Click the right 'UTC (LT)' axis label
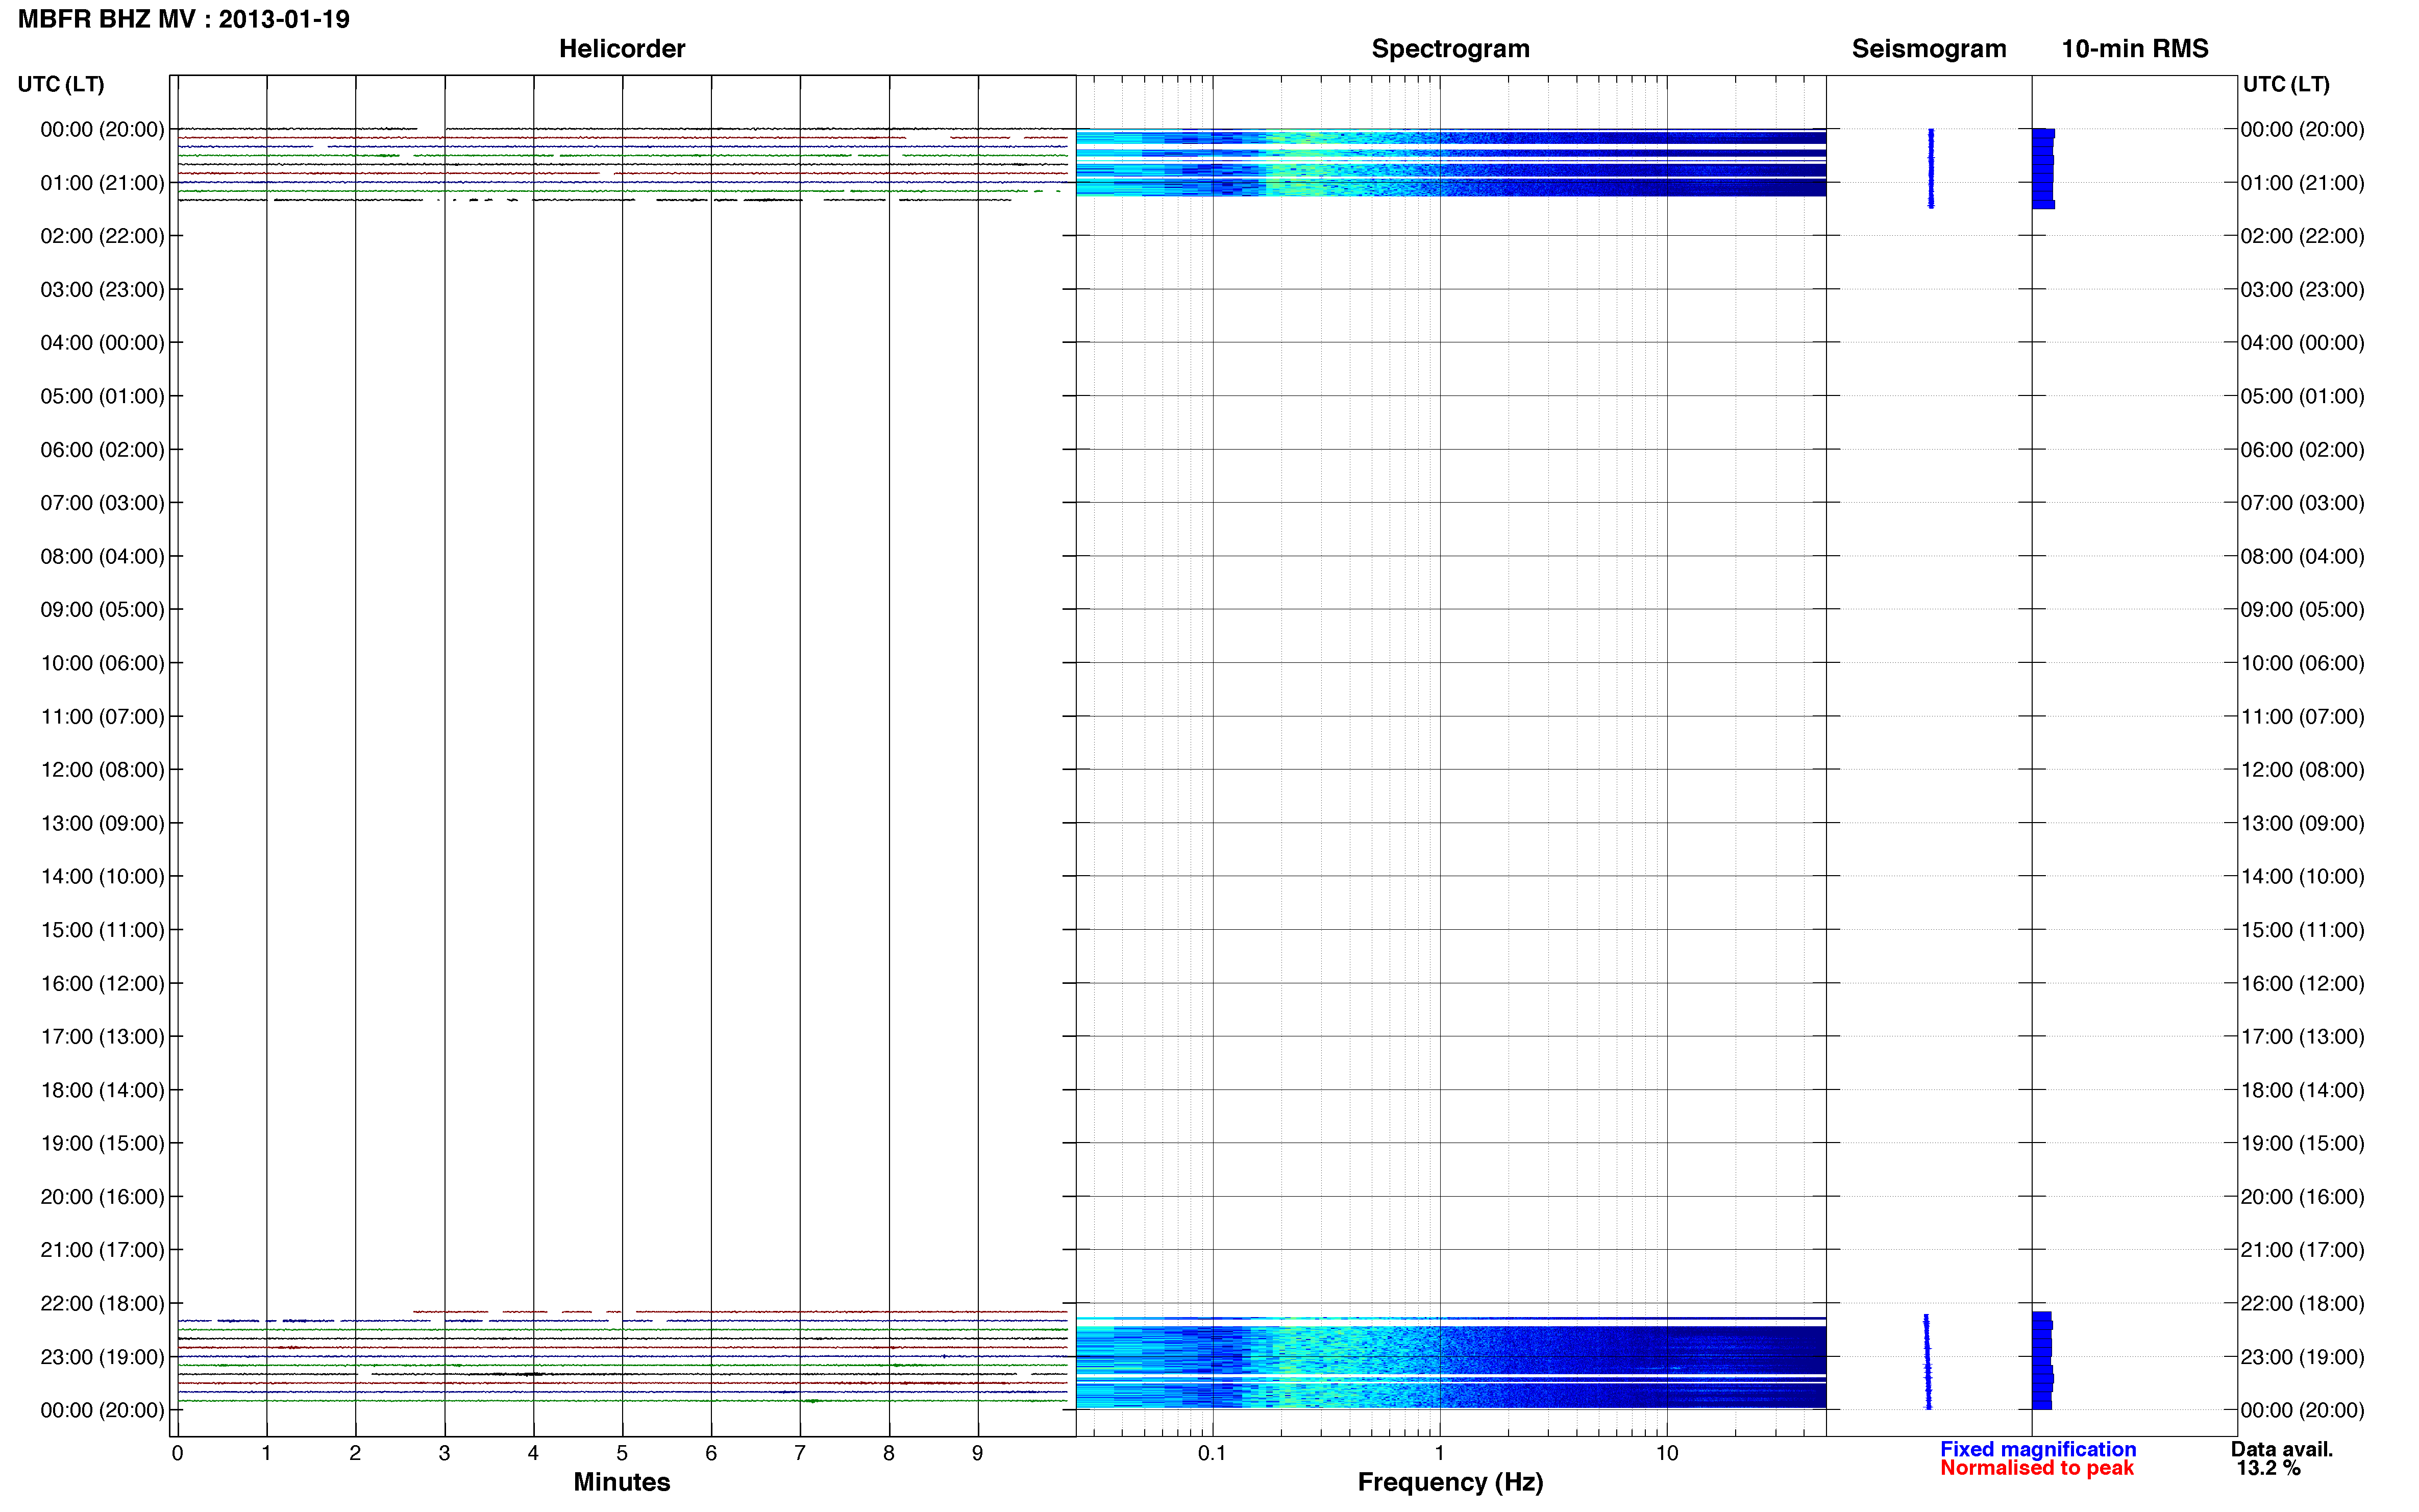 [2286, 84]
